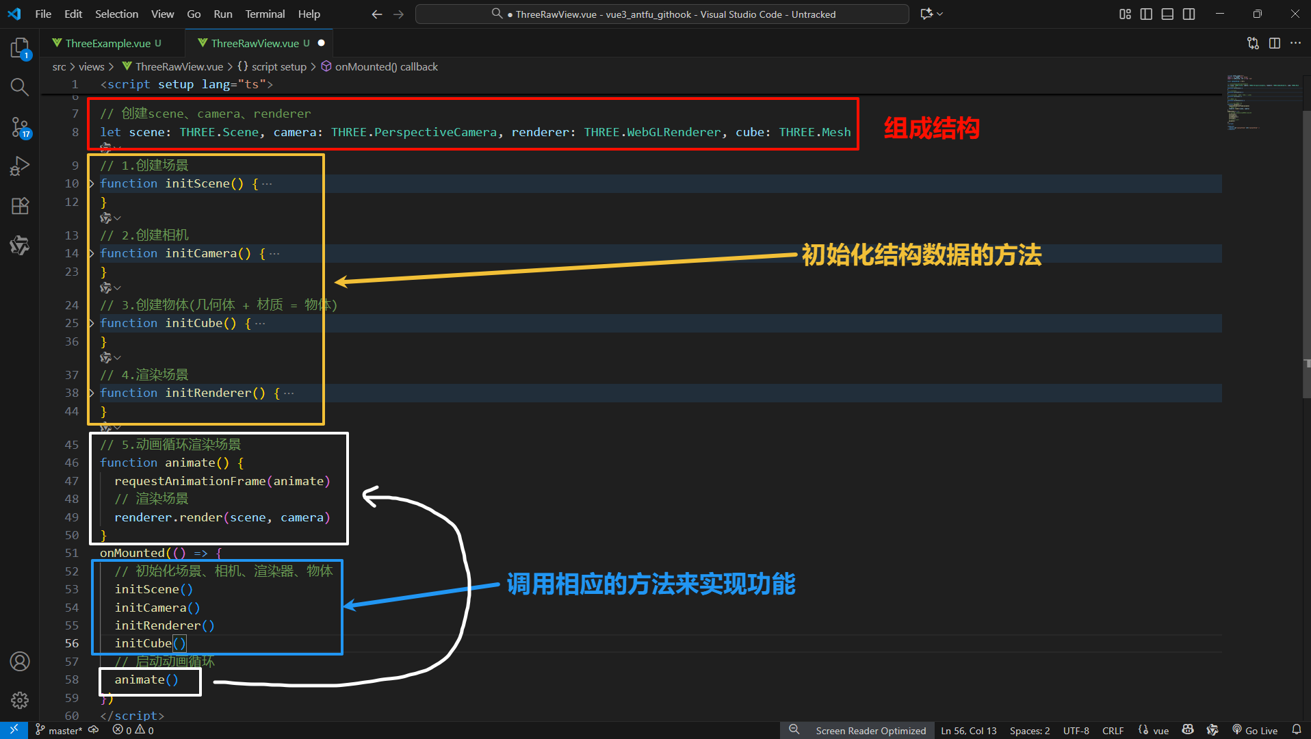Click Go Live in status bar
1311x739 pixels.
(1255, 731)
